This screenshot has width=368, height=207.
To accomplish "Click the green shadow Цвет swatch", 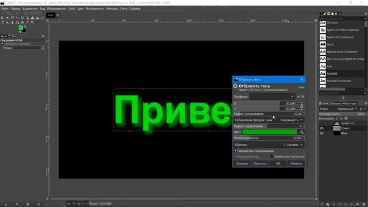I will coord(270,132).
